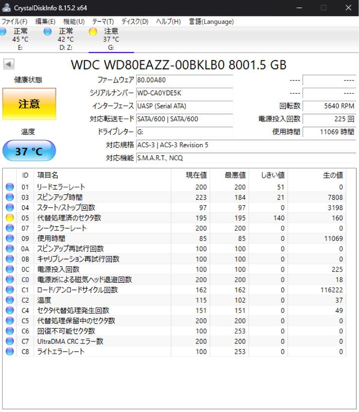The image size is (359, 412).
Task: Click the blue status dot beside リードエラーレート
Action: point(10,187)
